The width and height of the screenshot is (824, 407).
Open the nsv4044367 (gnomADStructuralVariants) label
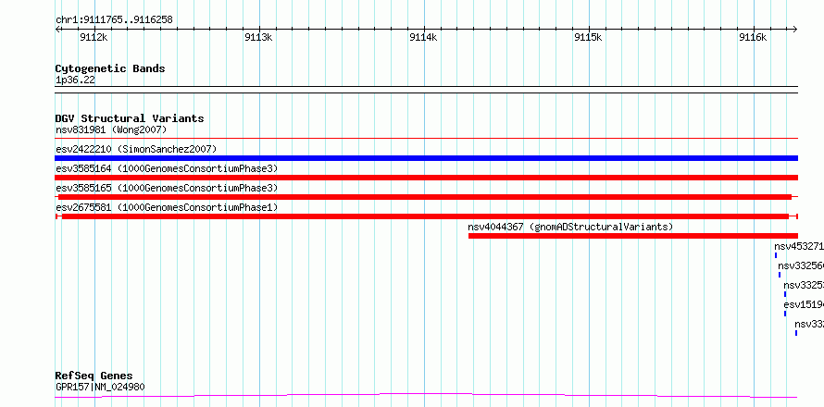tap(570, 227)
